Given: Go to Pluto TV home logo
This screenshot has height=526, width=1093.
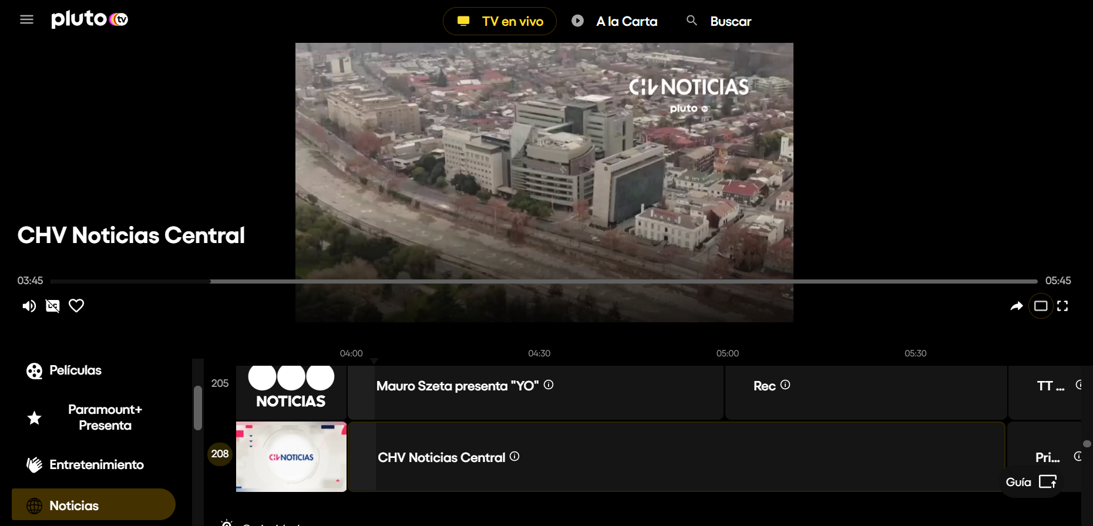Looking at the screenshot, I should click(x=89, y=19).
